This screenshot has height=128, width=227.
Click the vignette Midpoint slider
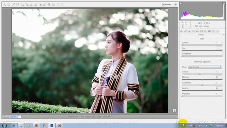point(202,80)
